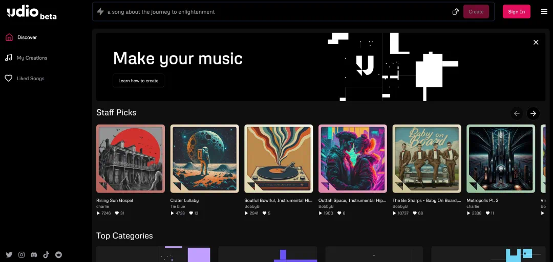Like Crater Lullaby via heart (13)
The height and width of the screenshot is (262, 553).
[191, 213]
